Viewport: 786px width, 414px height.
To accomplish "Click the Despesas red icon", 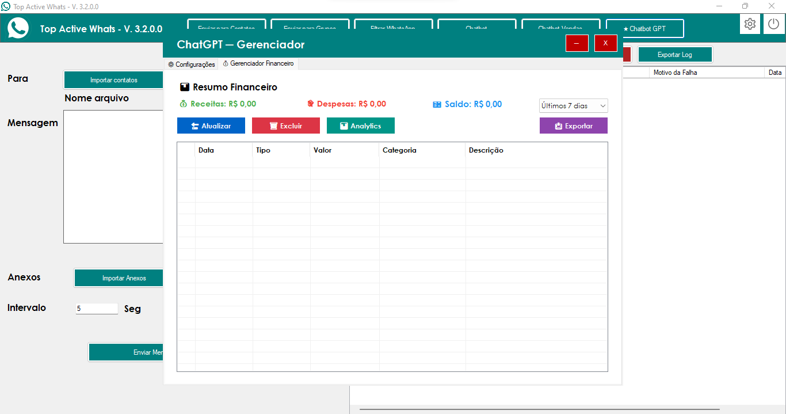I will coord(311,104).
